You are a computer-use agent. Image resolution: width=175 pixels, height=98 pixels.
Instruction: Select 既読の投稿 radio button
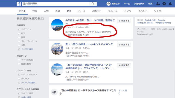tap(19, 64)
